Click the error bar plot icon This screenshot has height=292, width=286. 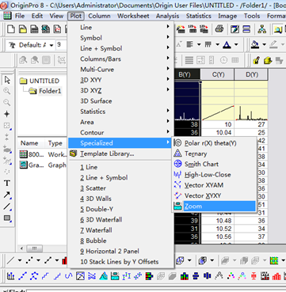126,276
